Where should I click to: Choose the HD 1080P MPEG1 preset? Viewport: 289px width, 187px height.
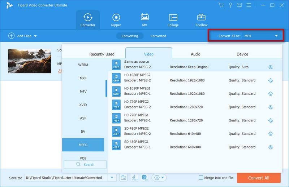pyautogui.click(x=196, y=91)
